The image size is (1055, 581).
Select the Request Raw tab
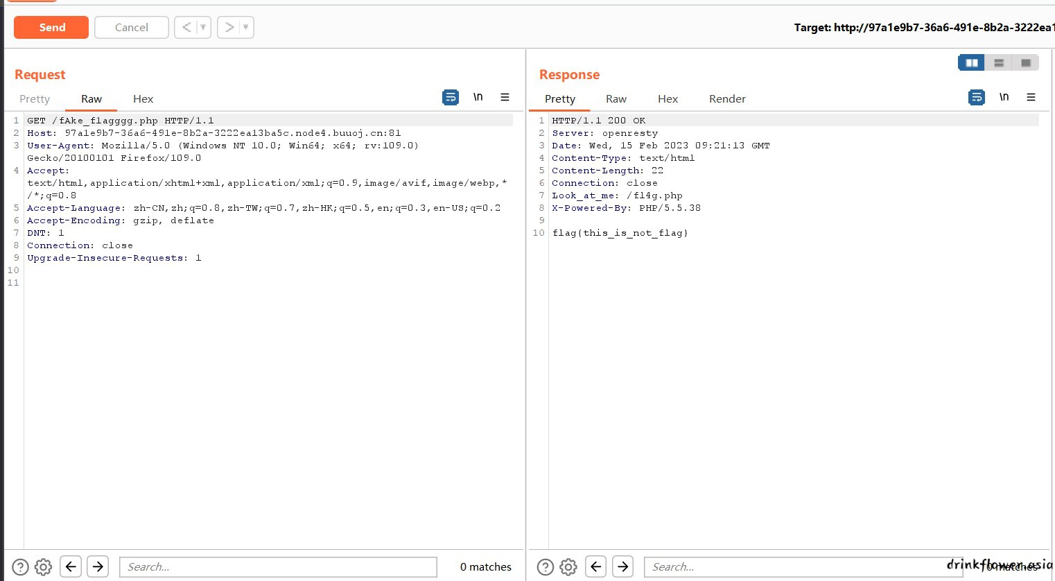[x=91, y=99]
